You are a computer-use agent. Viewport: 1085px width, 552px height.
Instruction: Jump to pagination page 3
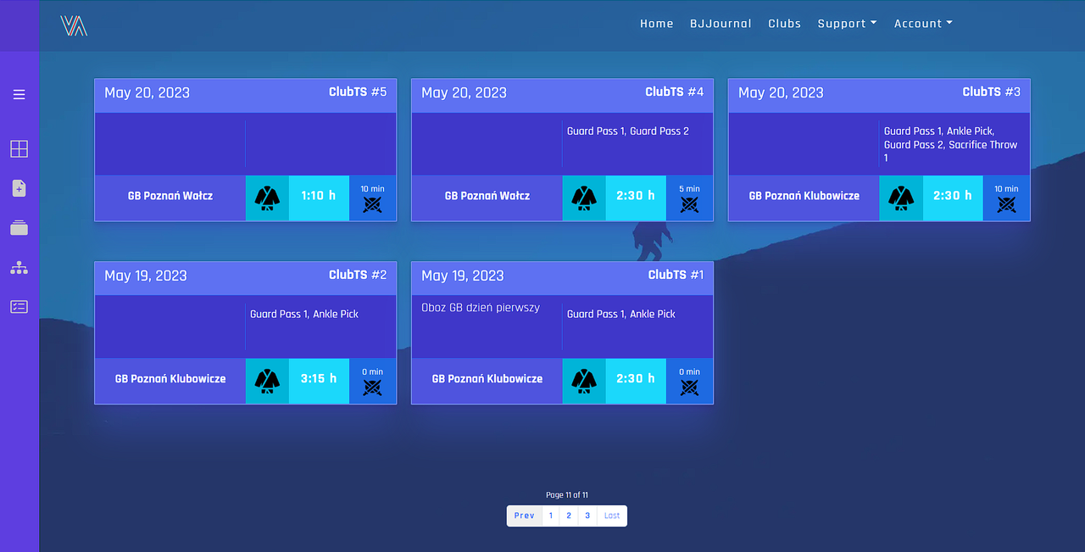point(587,516)
